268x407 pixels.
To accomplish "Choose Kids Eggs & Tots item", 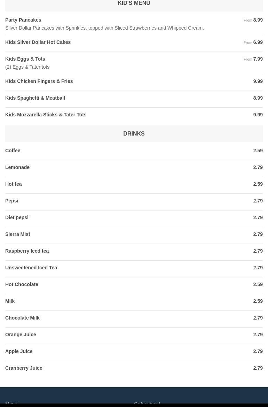I will (25, 59).
